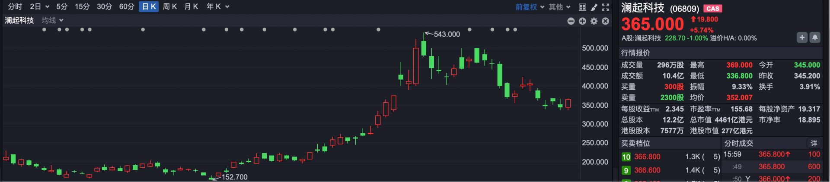
Task: Open chart settings gear
Action: tap(594, 21)
